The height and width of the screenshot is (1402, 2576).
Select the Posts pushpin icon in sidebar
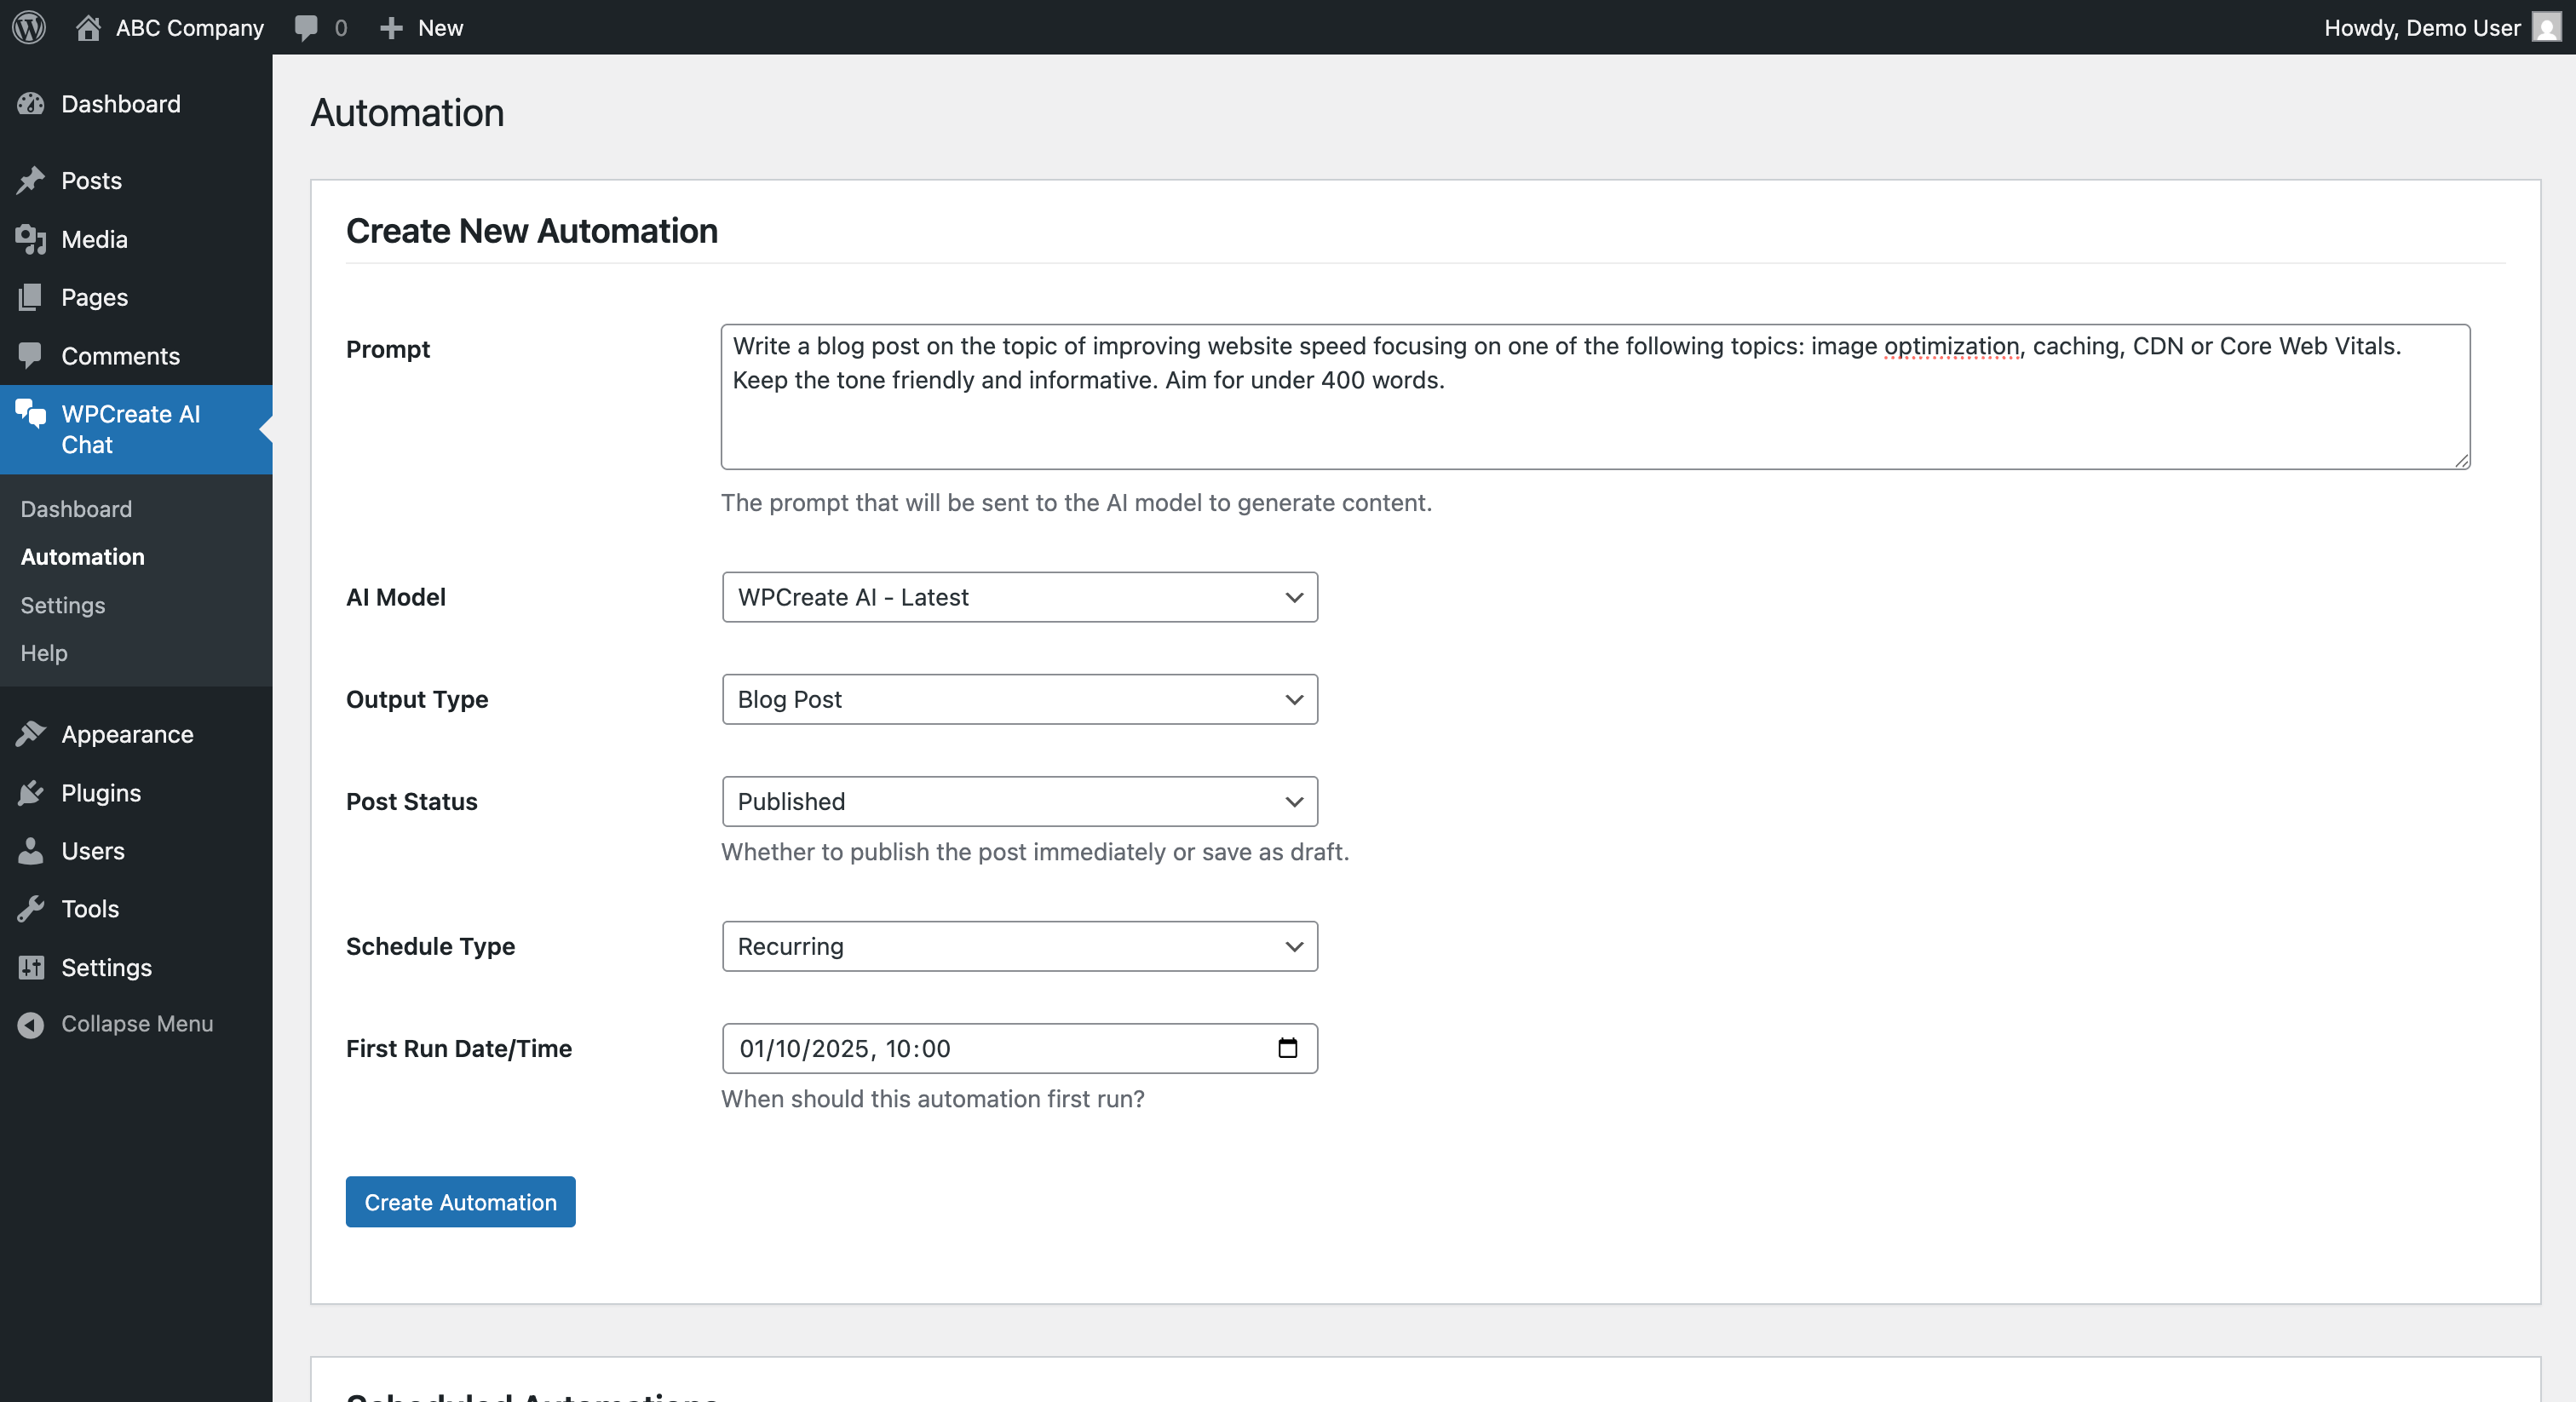[x=31, y=180]
